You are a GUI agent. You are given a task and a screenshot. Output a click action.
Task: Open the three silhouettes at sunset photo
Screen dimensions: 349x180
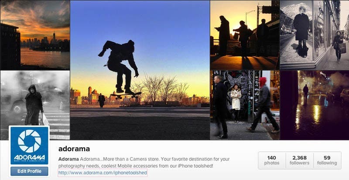point(245,35)
